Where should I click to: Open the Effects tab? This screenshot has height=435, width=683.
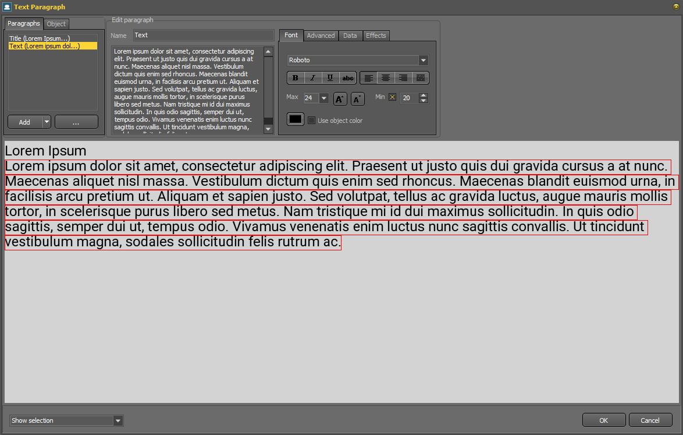point(376,36)
